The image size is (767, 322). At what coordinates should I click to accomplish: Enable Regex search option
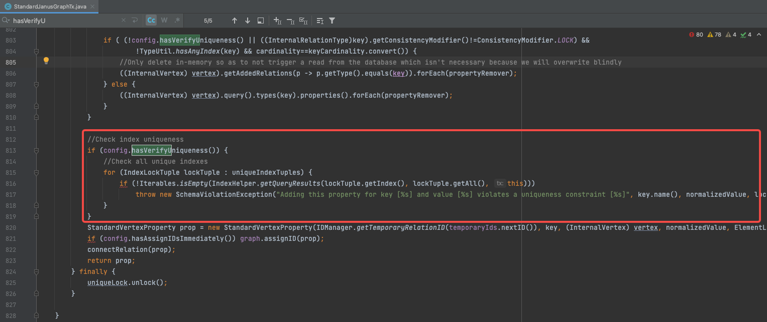tap(177, 20)
